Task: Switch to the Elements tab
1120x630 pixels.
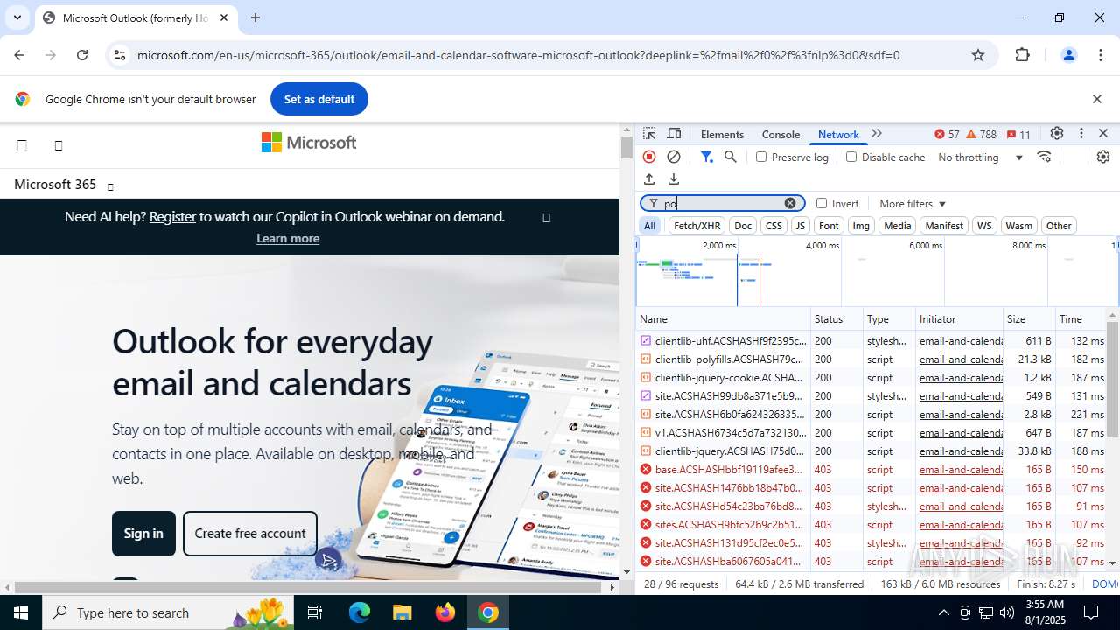Action: 722,134
